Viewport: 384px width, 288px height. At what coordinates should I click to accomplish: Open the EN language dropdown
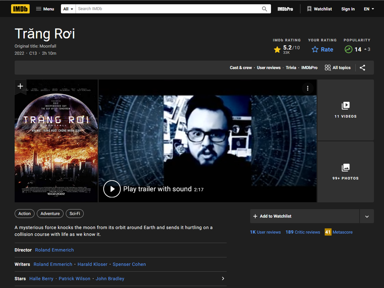(x=369, y=9)
